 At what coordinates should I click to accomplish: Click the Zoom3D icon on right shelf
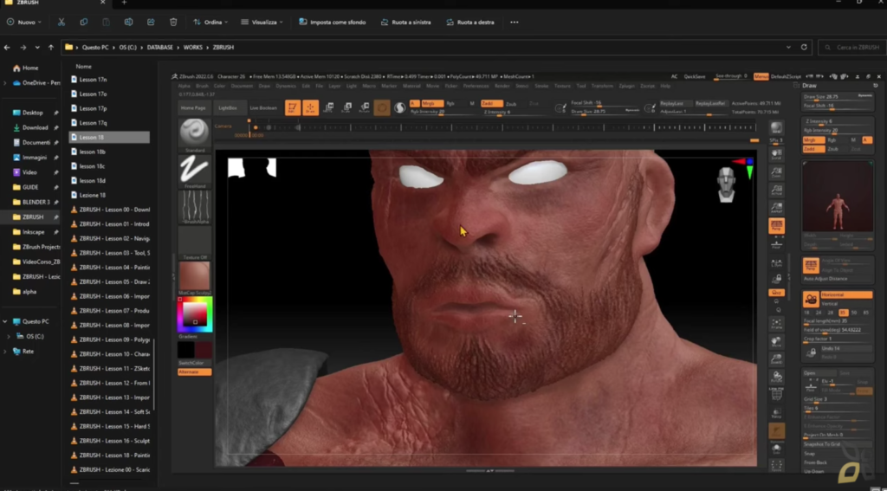tap(776, 359)
